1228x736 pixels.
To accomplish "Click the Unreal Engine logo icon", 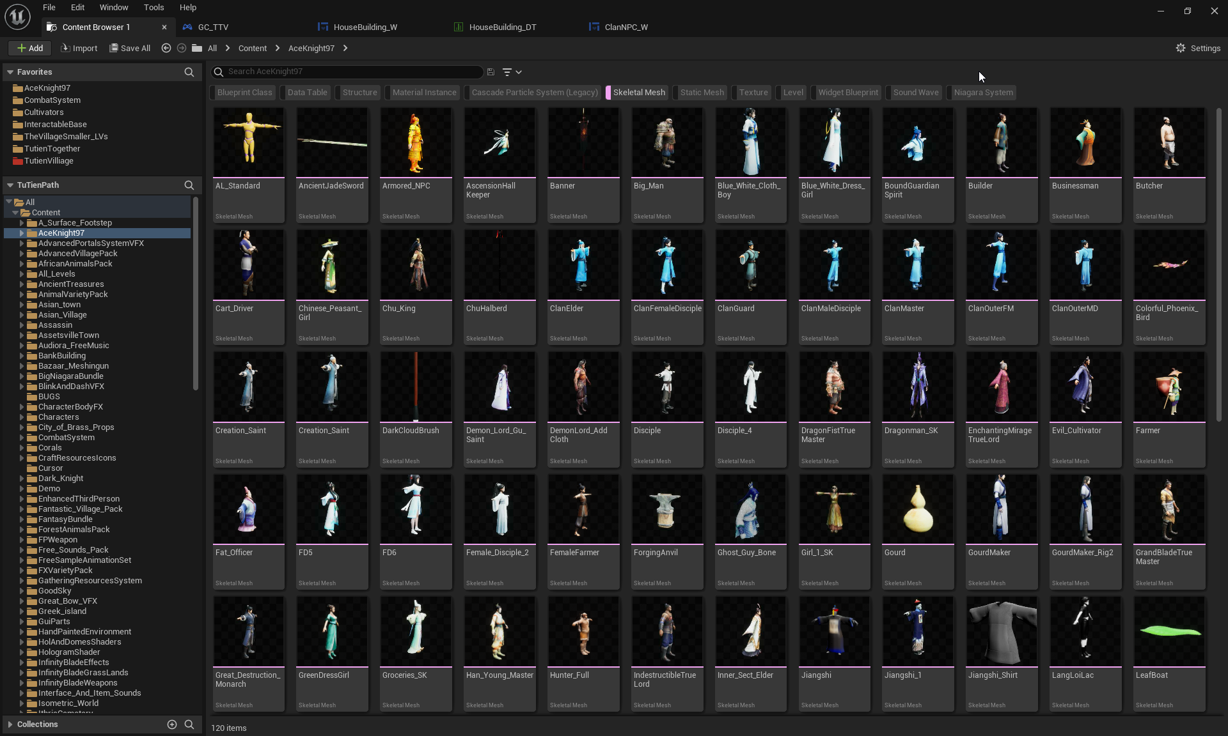I will click(x=17, y=17).
